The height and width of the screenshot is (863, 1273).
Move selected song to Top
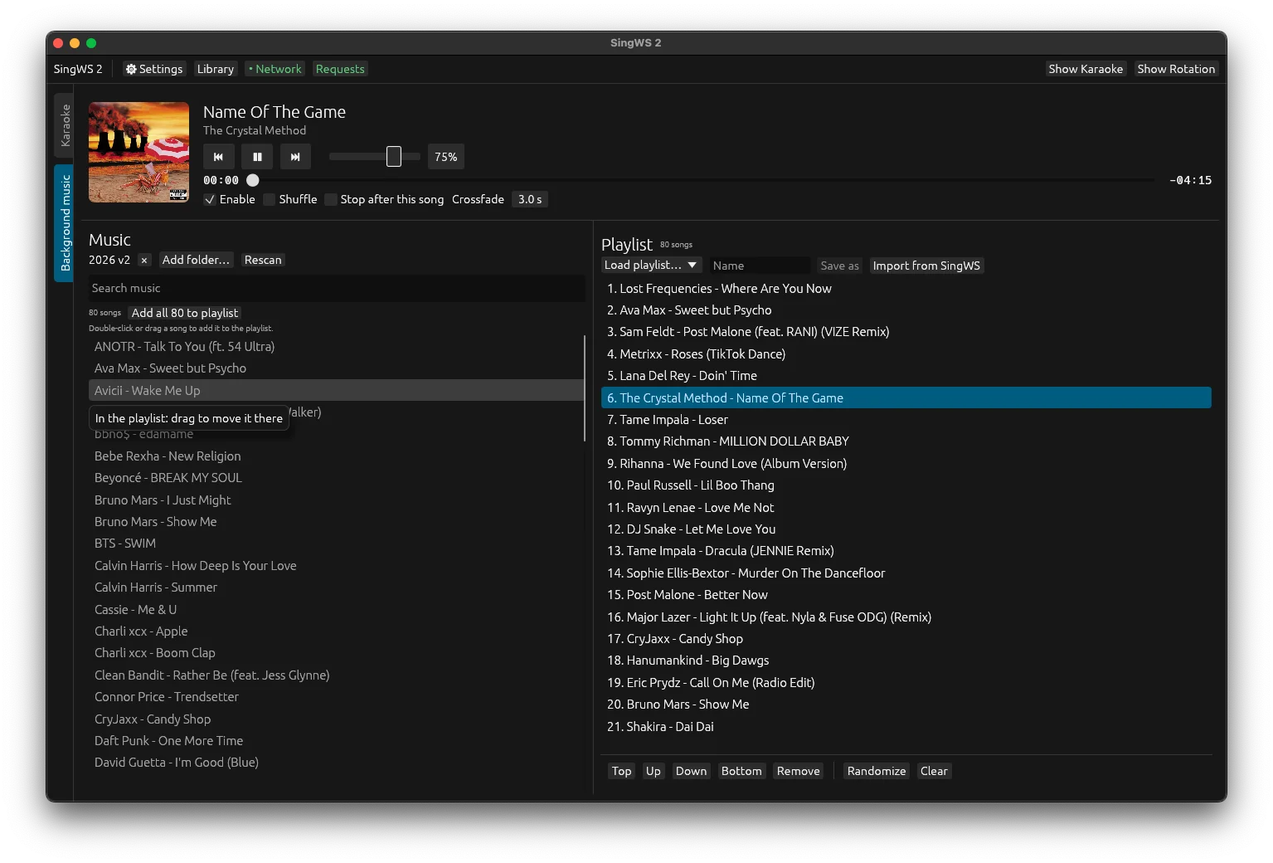tap(621, 771)
